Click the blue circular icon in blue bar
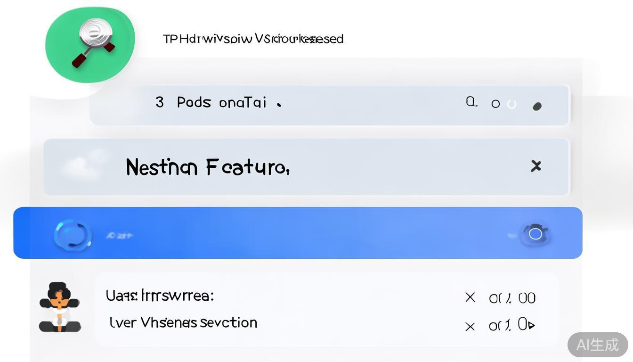633x362 pixels. tap(72, 234)
